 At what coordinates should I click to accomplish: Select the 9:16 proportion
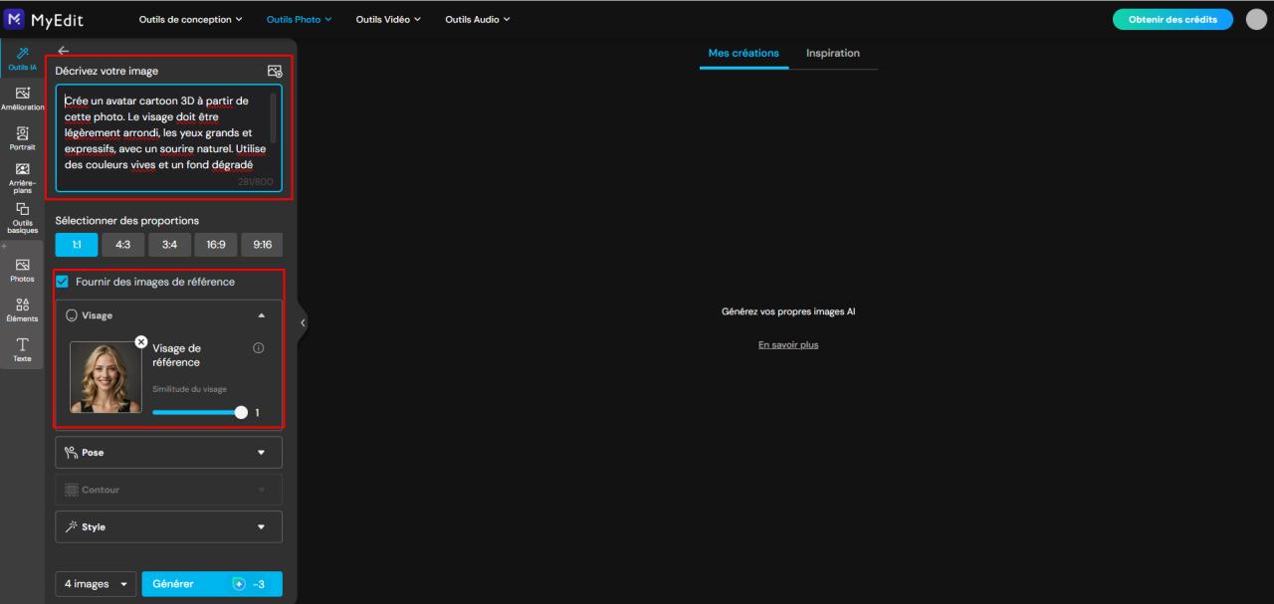[x=262, y=245]
